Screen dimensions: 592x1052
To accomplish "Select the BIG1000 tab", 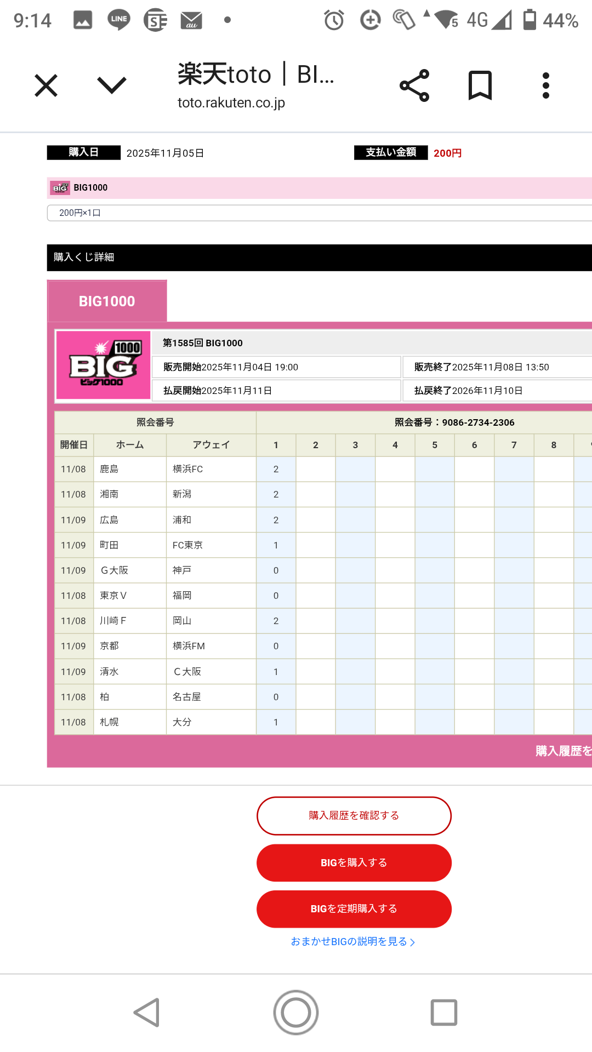I will coord(107,301).
